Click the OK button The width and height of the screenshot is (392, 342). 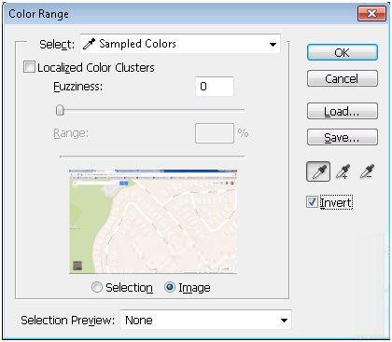click(x=343, y=52)
